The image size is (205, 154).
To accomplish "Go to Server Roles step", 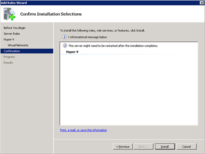I will (x=12, y=34).
